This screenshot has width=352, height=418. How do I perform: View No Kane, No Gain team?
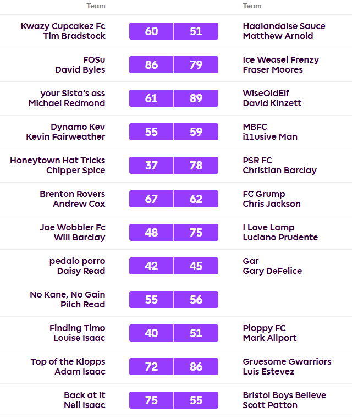[x=67, y=295]
